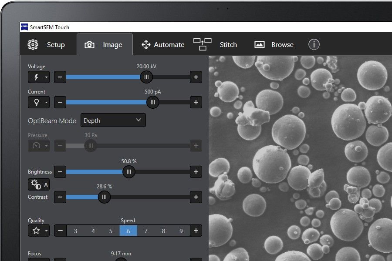Image resolution: width=392 pixels, height=261 pixels.
Task: Open the info circle icon
Action: [314, 44]
